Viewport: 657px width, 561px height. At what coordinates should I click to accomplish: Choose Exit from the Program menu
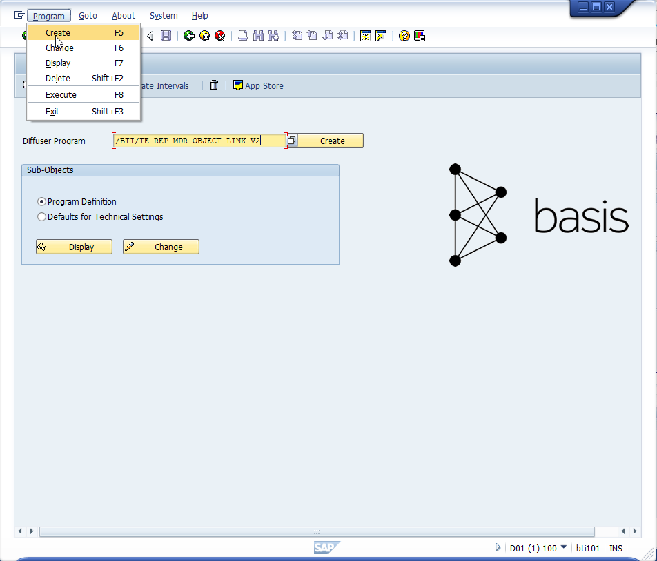(84, 111)
